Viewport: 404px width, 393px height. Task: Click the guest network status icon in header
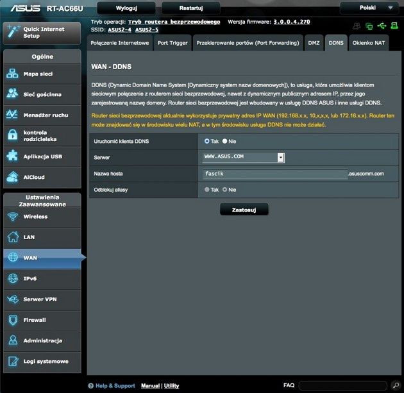click(x=357, y=26)
